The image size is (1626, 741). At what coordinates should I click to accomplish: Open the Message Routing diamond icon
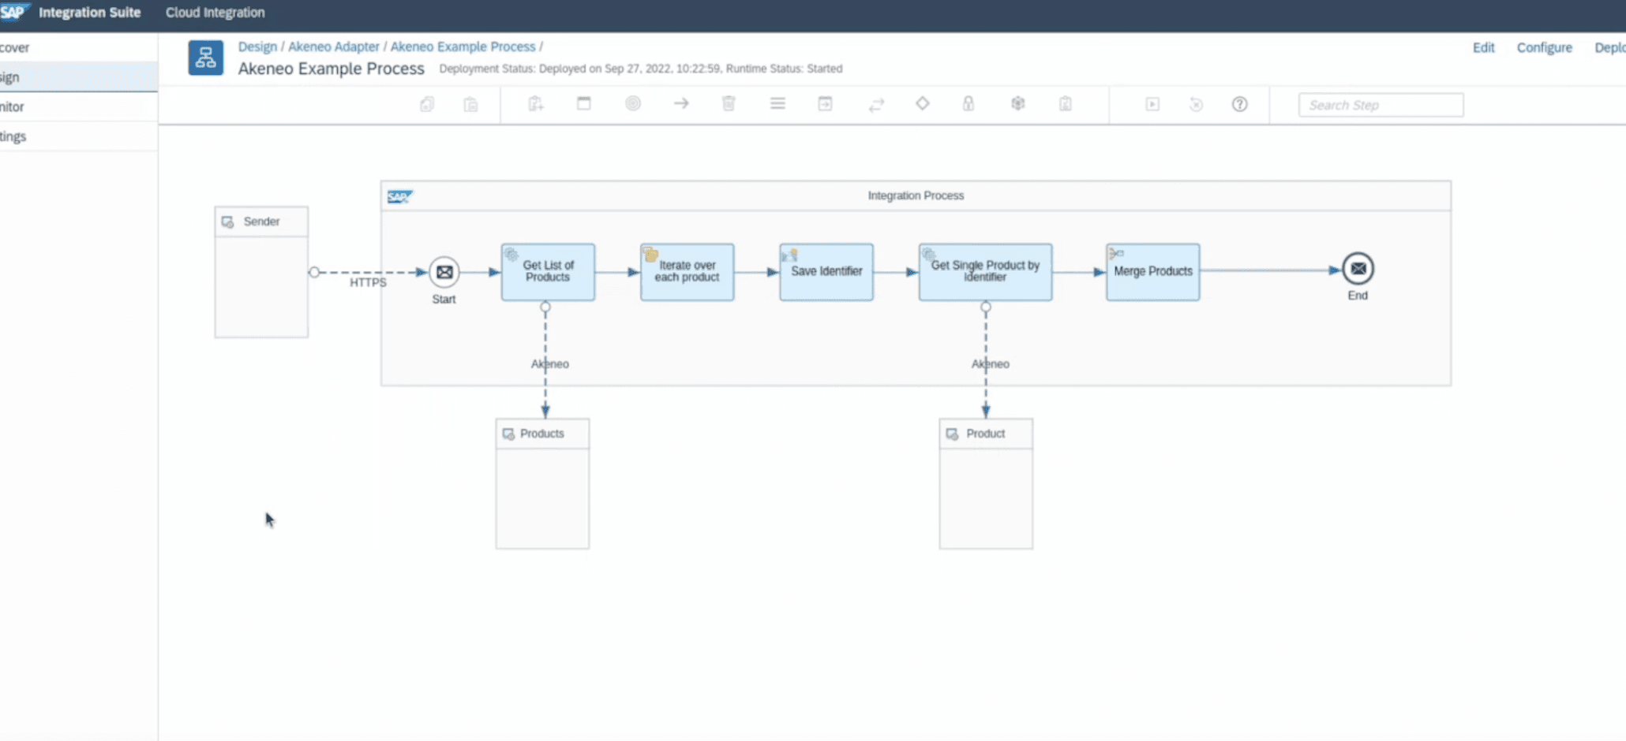click(922, 103)
